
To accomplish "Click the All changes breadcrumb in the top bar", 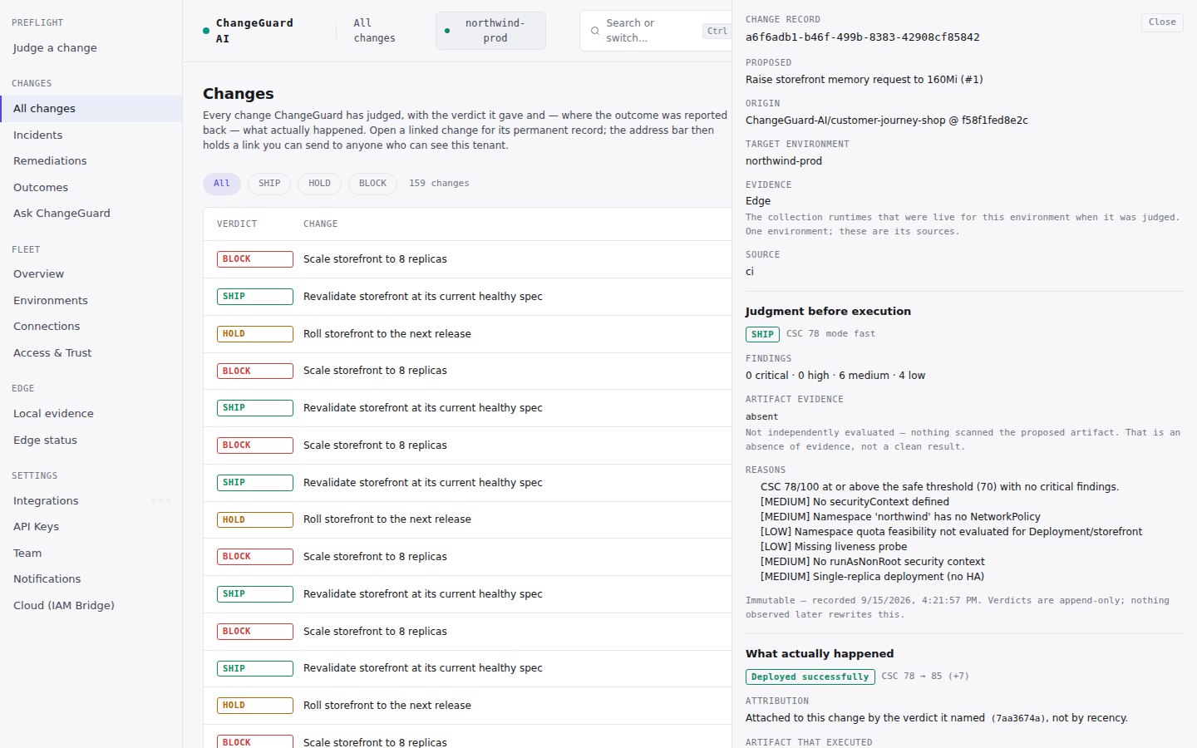I will pyautogui.click(x=374, y=31).
